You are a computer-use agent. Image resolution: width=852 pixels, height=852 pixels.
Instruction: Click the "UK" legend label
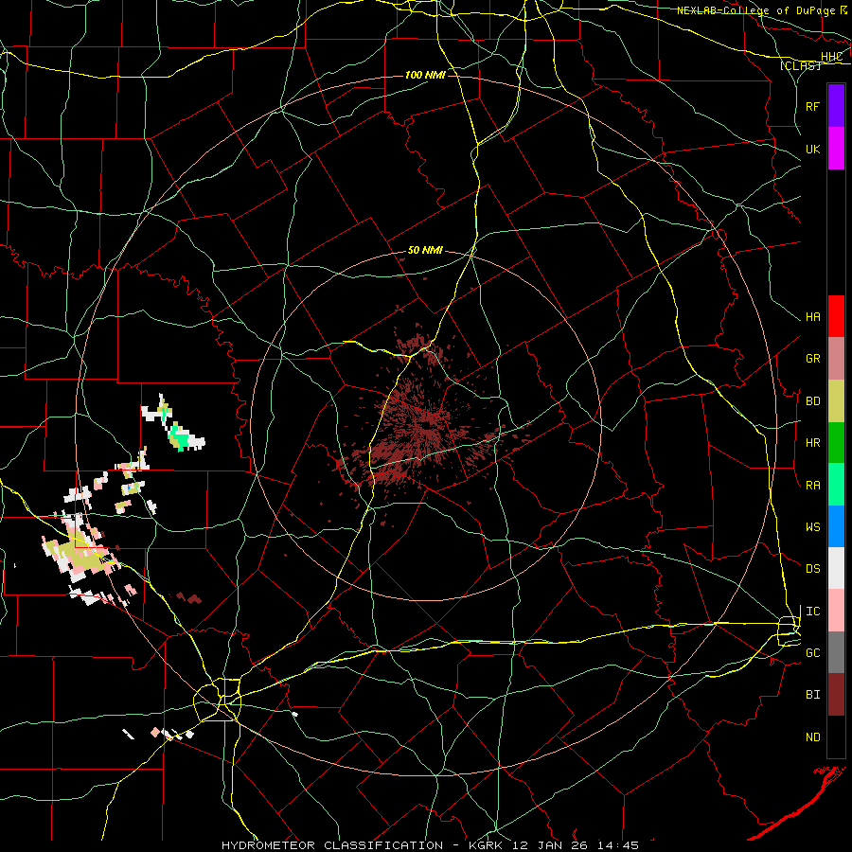pyautogui.click(x=812, y=149)
